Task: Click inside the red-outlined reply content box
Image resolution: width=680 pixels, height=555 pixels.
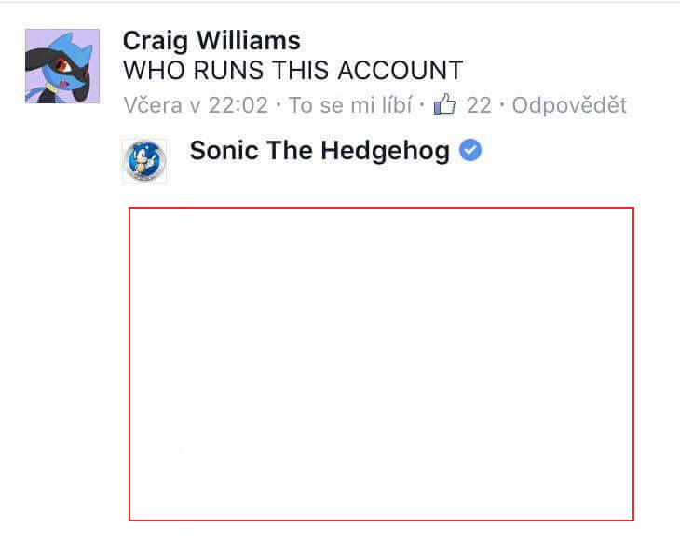Action: coord(381,364)
